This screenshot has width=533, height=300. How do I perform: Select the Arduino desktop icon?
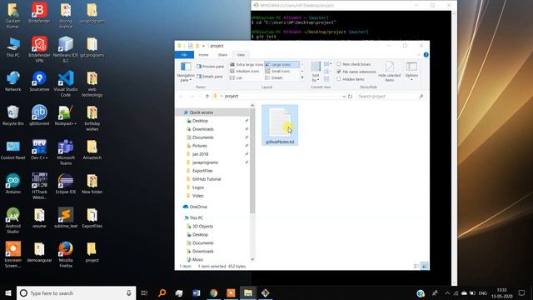[13, 183]
